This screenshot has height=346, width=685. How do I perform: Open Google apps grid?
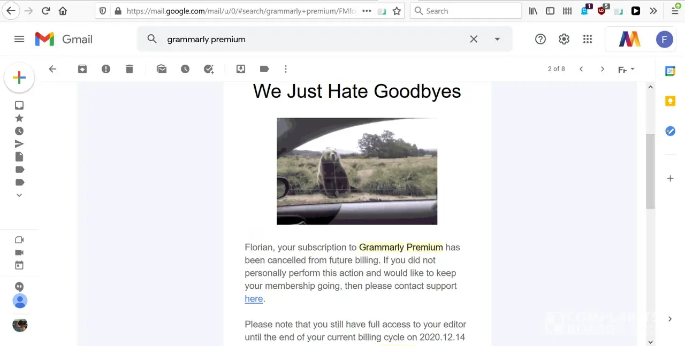click(x=588, y=39)
